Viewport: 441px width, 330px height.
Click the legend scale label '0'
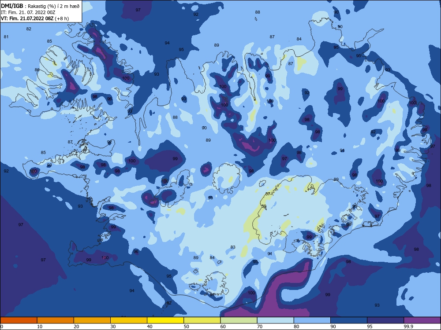pyautogui.click(x=2, y=326)
